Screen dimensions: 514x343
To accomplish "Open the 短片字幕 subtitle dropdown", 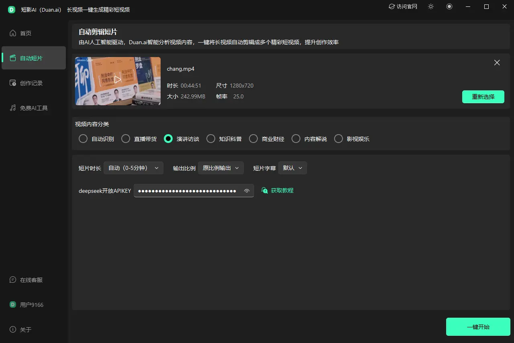I will coord(293,168).
